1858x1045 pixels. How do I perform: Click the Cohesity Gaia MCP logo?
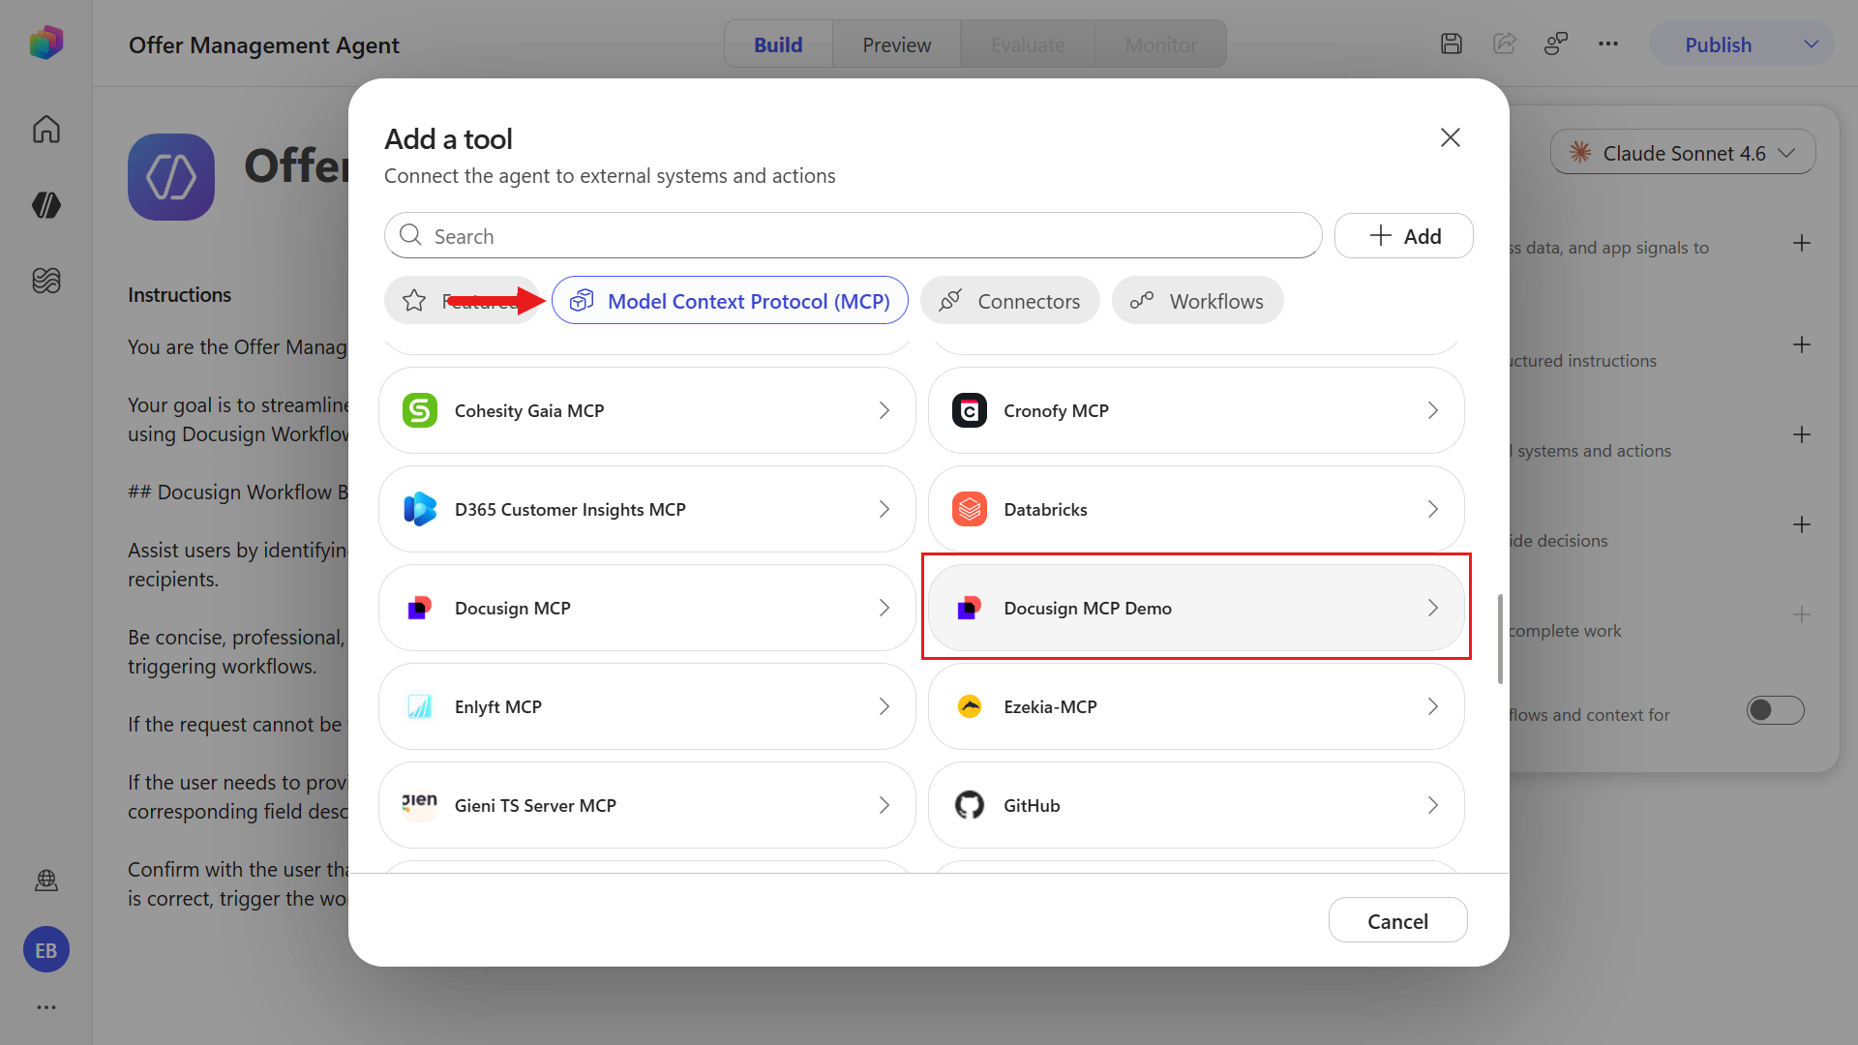(420, 410)
